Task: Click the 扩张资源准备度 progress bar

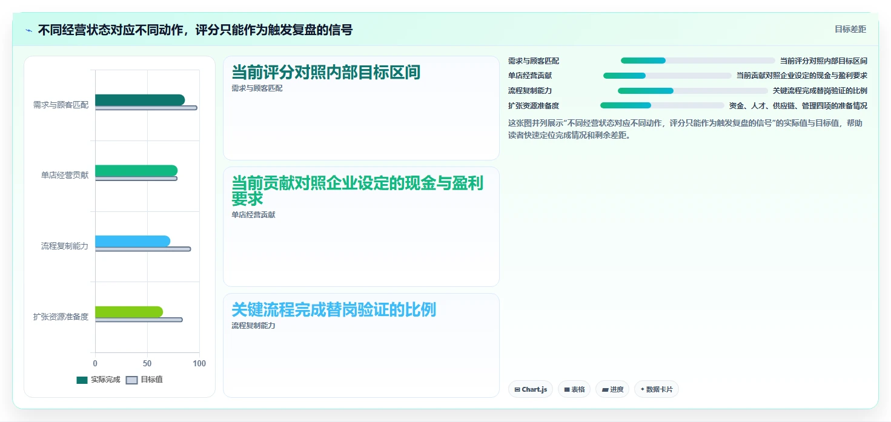Action: 662,105
